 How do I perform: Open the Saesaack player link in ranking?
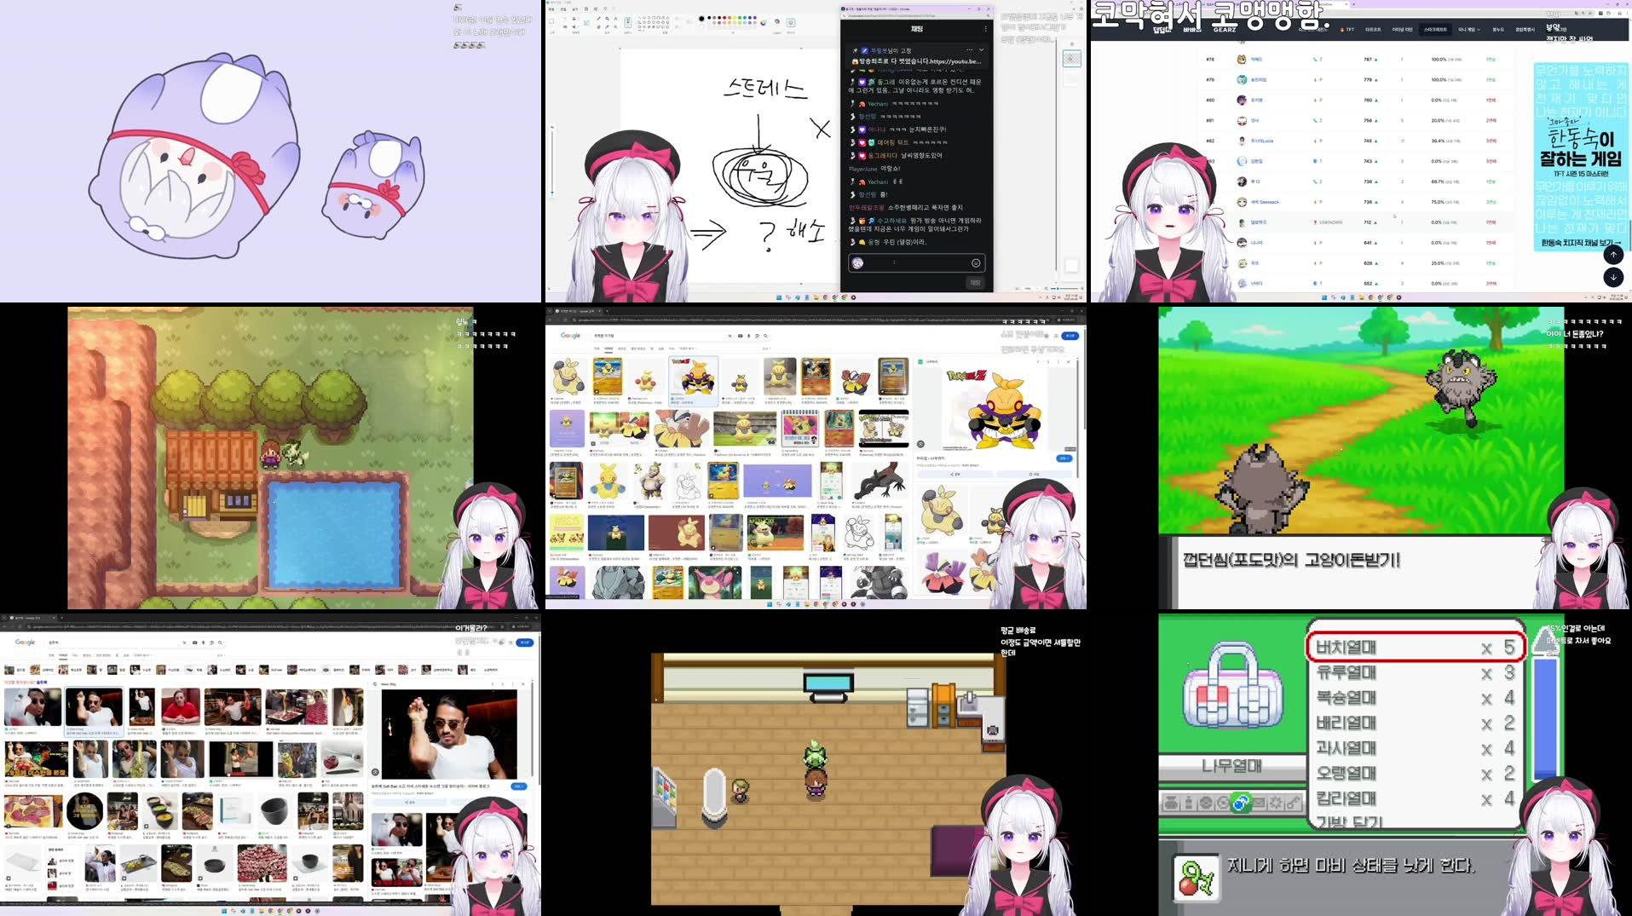(x=1265, y=202)
